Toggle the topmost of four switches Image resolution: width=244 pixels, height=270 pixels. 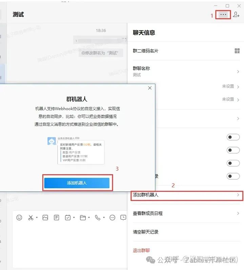click(x=233, y=137)
